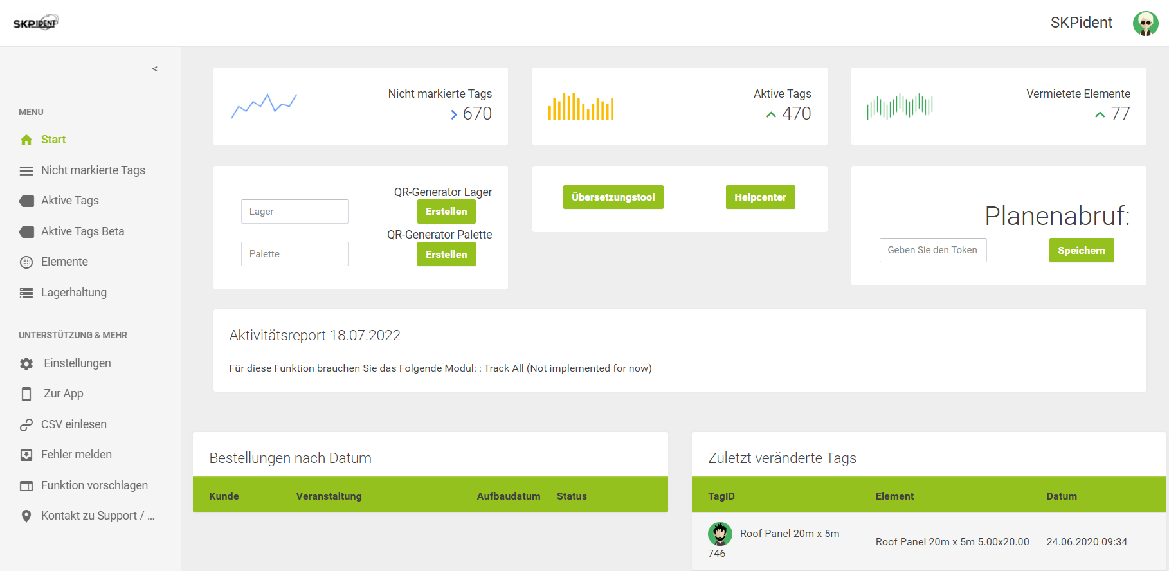This screenshot has width=1169, height=571.
Task: Click the Start home icon
Action: pyautogui.click(x=26, y=140)
